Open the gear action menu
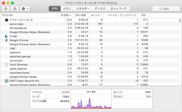The width and height of the screenshot is (182, 112). point(25,9)
